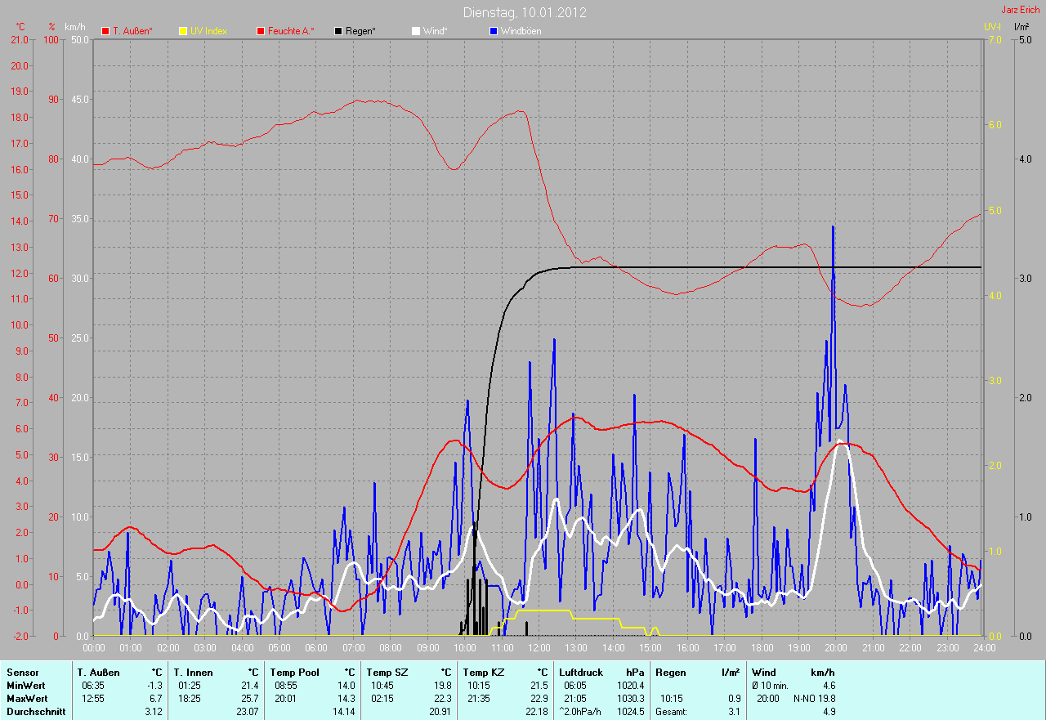Click the chart title 'Dienstag, 10.01.2012'
Image resolution: width=1046 pixels, height=720 pixels.
click(x=525, y=12)
